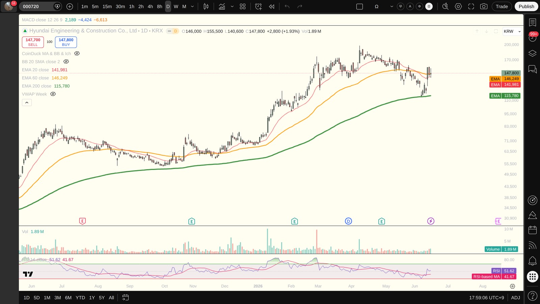Open the Alerts bell in sidebar
The height and width of the screenshot is (304, 540).
click(x=533, y=261)
